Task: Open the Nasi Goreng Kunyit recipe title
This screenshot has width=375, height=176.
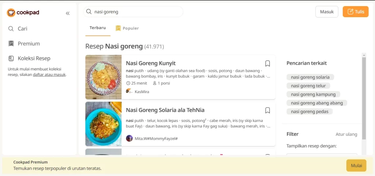Action: (151, 63)
